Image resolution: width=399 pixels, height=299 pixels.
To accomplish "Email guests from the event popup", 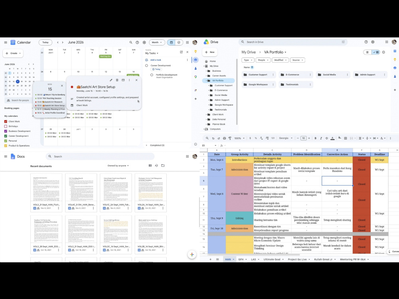I will [x=123, y=80].
